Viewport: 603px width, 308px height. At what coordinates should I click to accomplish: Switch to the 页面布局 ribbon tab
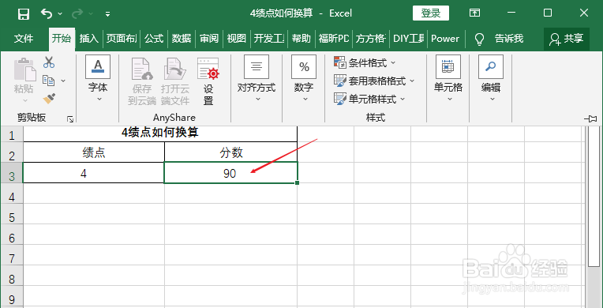[x=121, y=39]
